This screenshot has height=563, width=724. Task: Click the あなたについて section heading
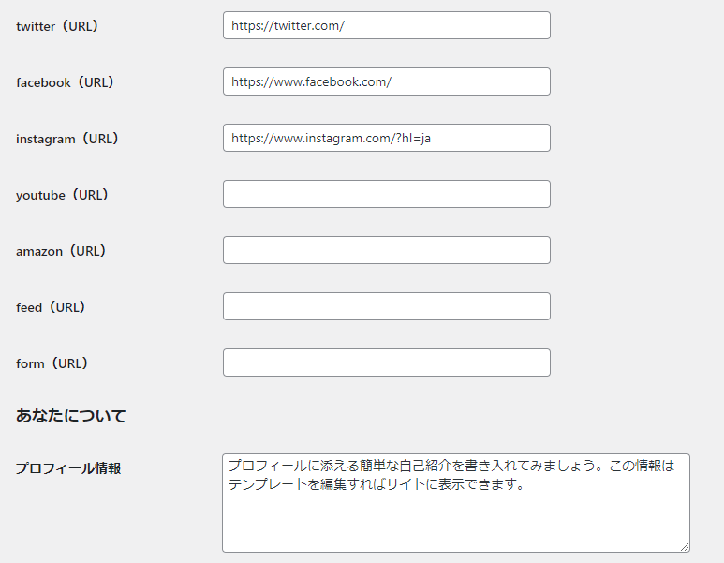(x=70, y=416)
